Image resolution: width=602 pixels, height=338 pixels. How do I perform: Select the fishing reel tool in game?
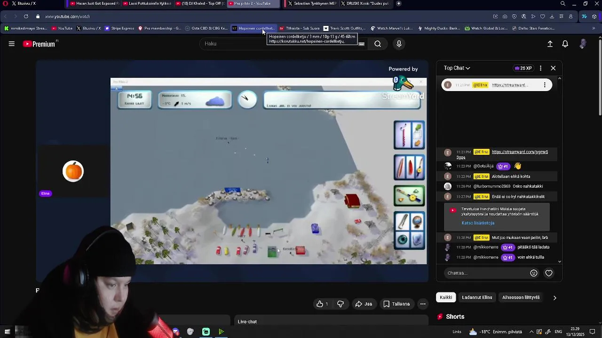tap(409, 196)
